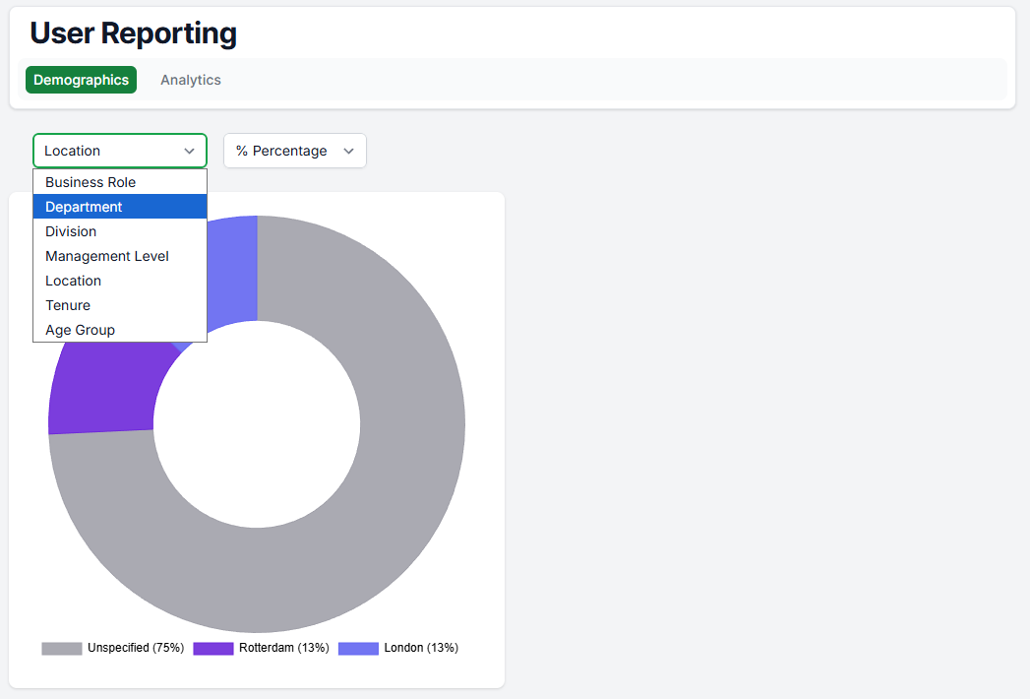
Task: Select Business Role from the list
Action: tap(91, 182)
